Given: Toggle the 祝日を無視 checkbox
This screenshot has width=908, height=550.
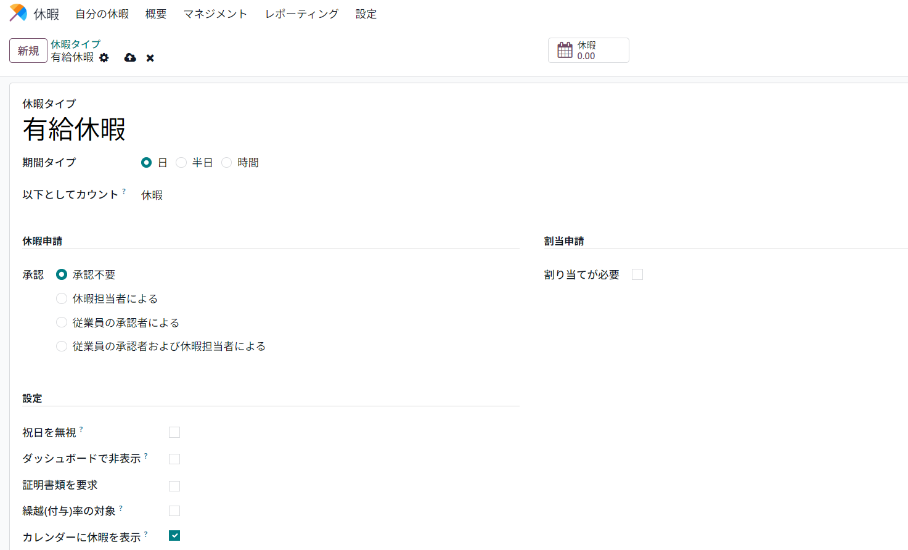Looking at the screenshot, I should (174, 432).
